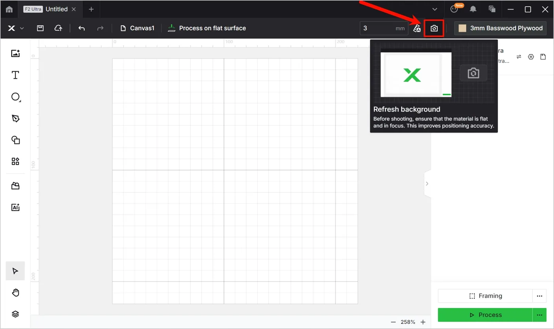The height and width of the screenshot is (329, 554).
Task: Open the Process on flat surface mode selector
Action: [x=207, y=28]
